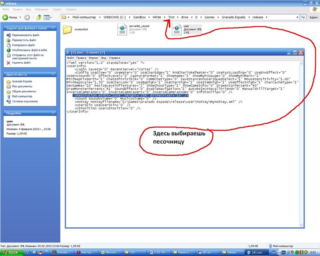
Task: Switch to the Microsoft Excel taskbar button
Action: (x=110, y=252)
